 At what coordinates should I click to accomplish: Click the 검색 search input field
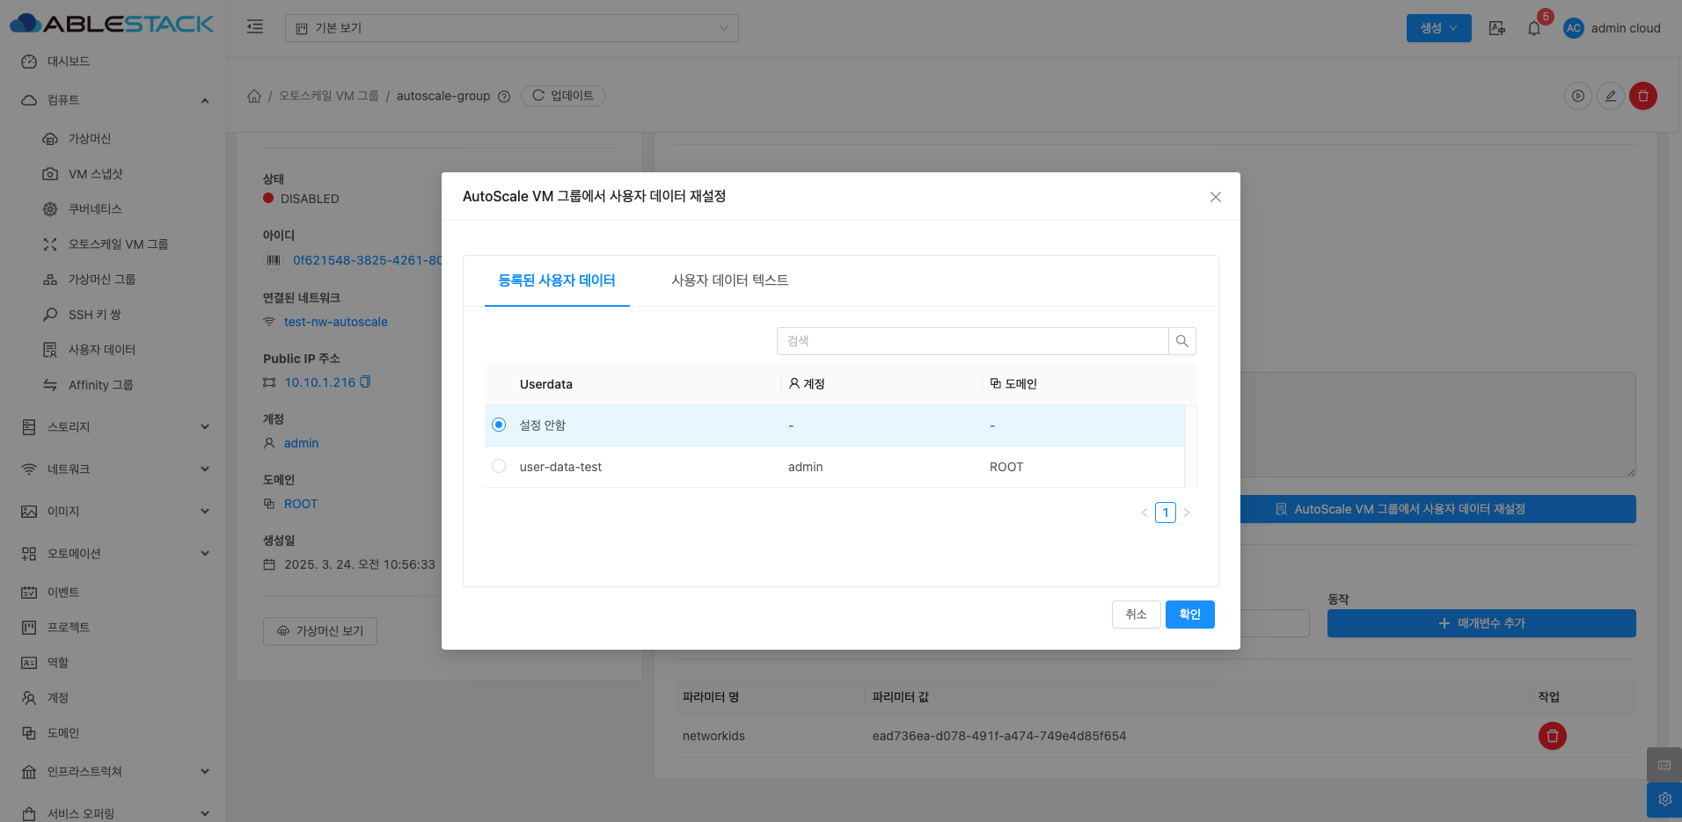point(972,341)
